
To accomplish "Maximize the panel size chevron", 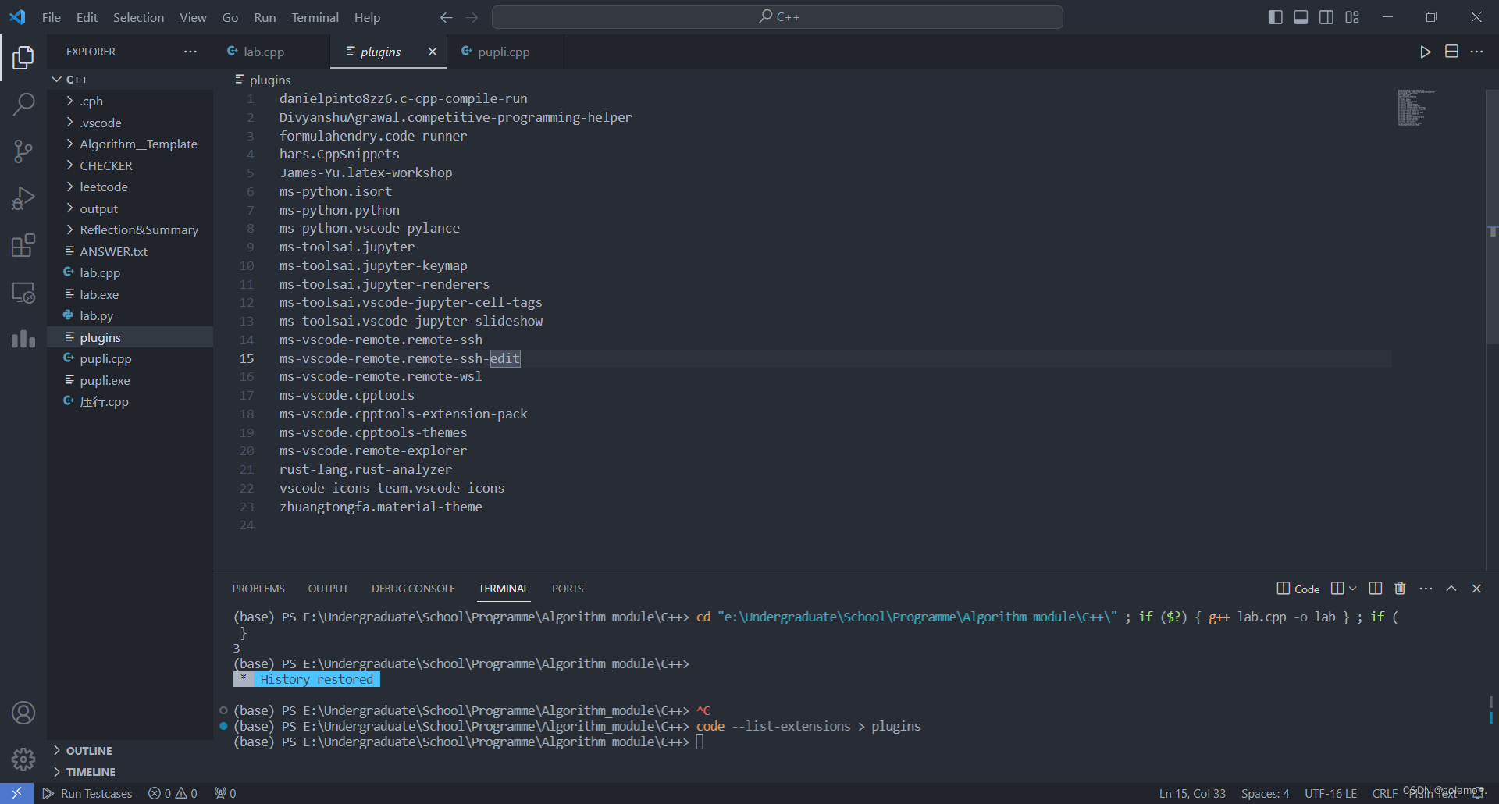I will (x=1451, y=589).
